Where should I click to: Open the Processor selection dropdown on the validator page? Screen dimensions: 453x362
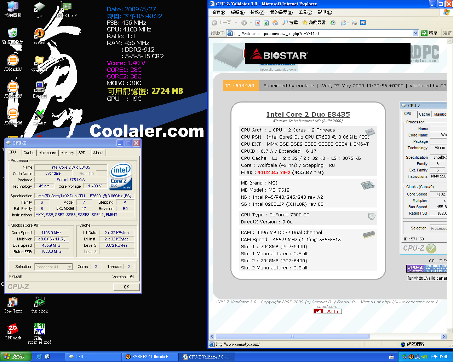439,228
